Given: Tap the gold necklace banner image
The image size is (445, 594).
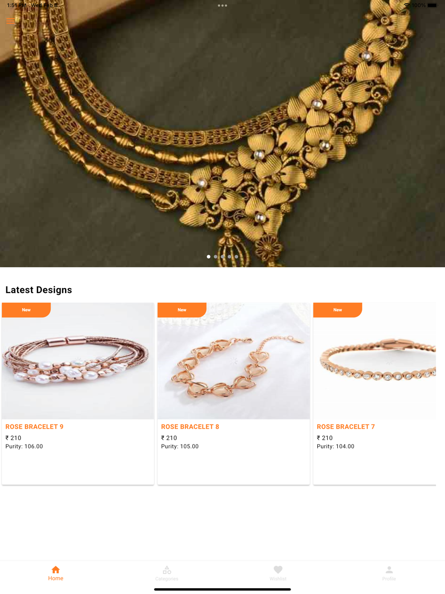Looking at the screenshot, I should [222, 134].
